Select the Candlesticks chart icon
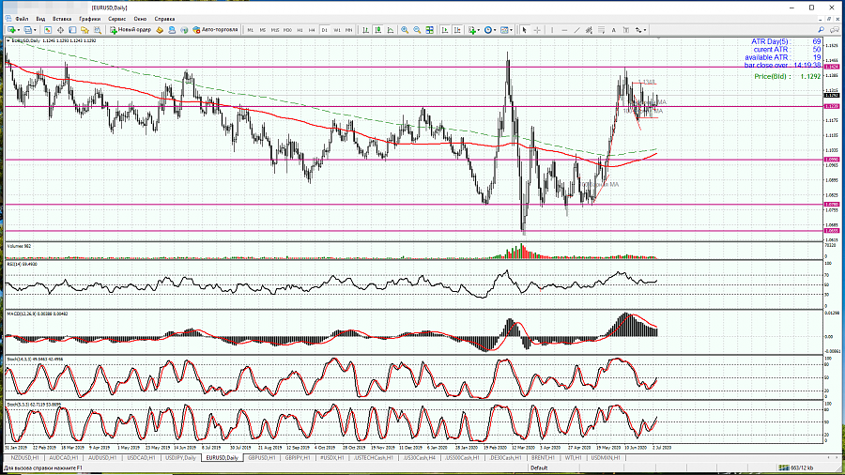 pyautogui.click(x=377, y=30)
